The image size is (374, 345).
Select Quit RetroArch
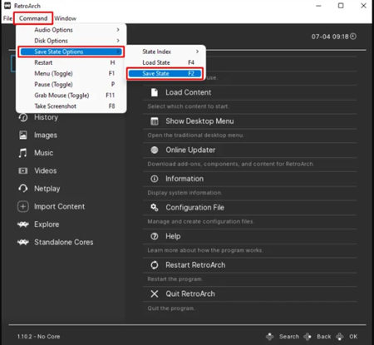(x=190, y=293)
